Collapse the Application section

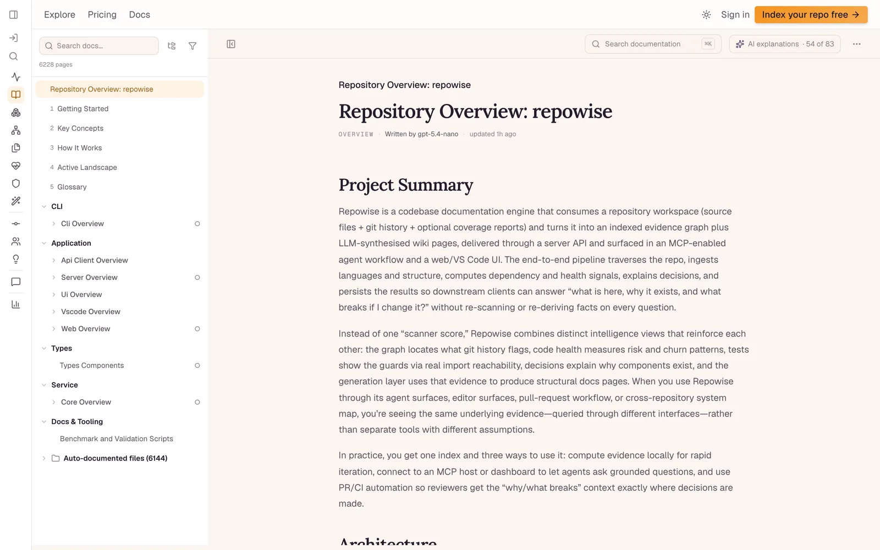point(44,243)
